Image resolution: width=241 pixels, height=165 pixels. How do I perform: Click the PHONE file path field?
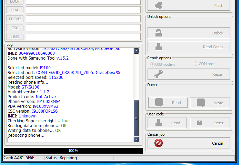pos(83,19)
